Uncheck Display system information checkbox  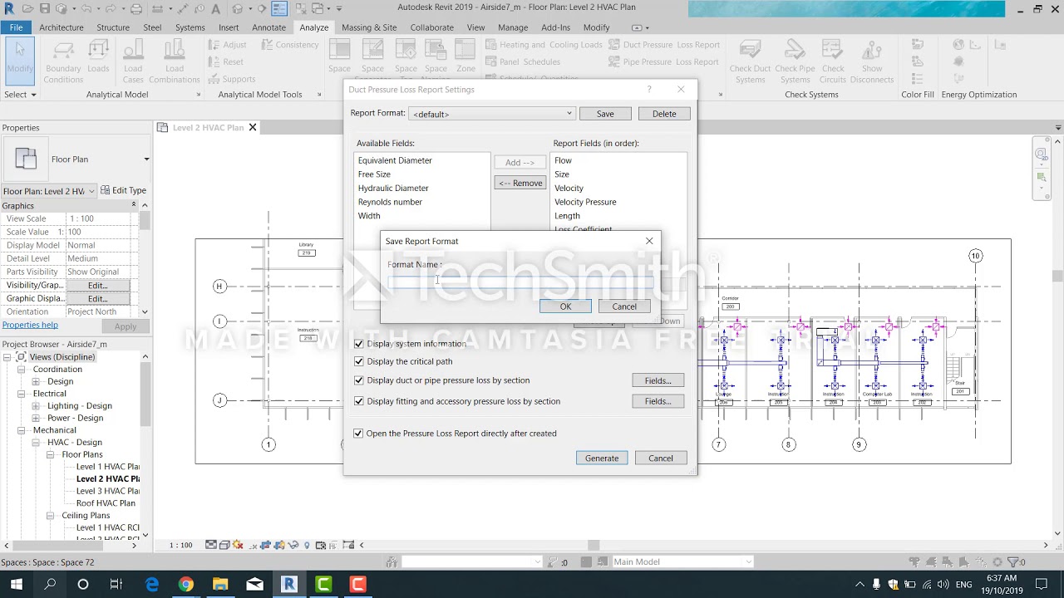pos(359,343)
